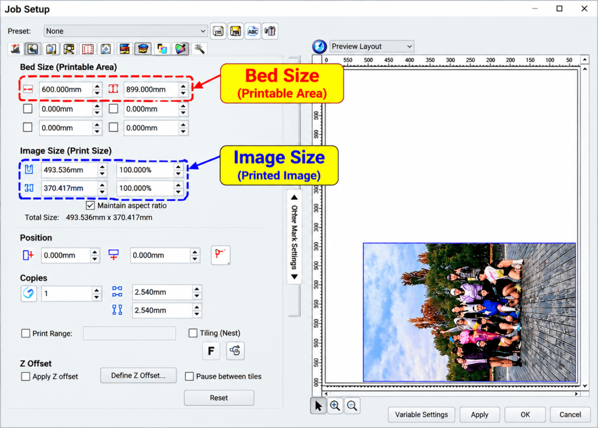Click the horizontal copy spacing icon

click(117, 292)
